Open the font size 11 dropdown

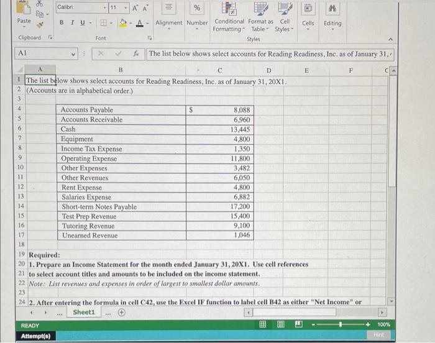pyautogui.click(x=126, y=8)
